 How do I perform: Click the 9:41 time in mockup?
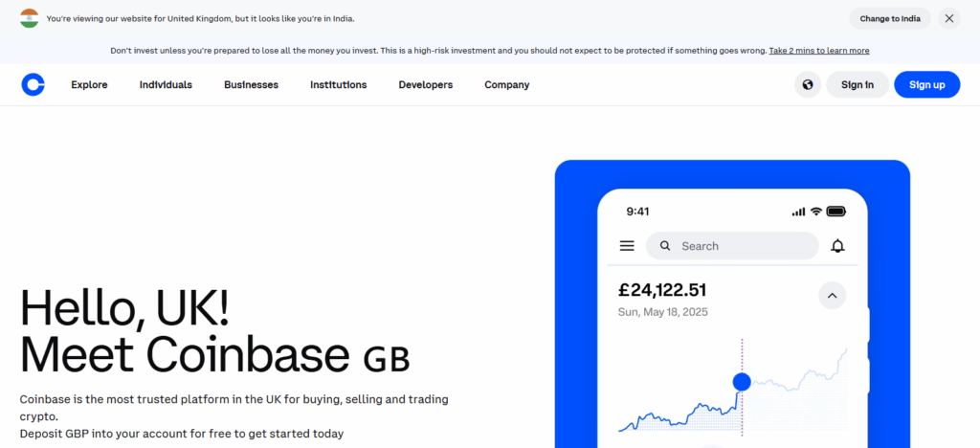(637, 212)
